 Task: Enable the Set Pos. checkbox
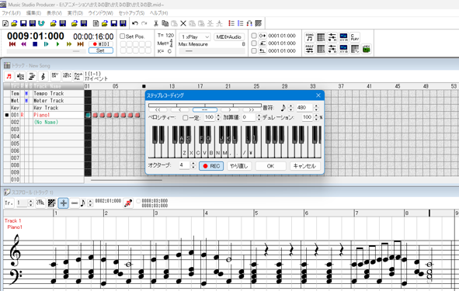point(123,36)
